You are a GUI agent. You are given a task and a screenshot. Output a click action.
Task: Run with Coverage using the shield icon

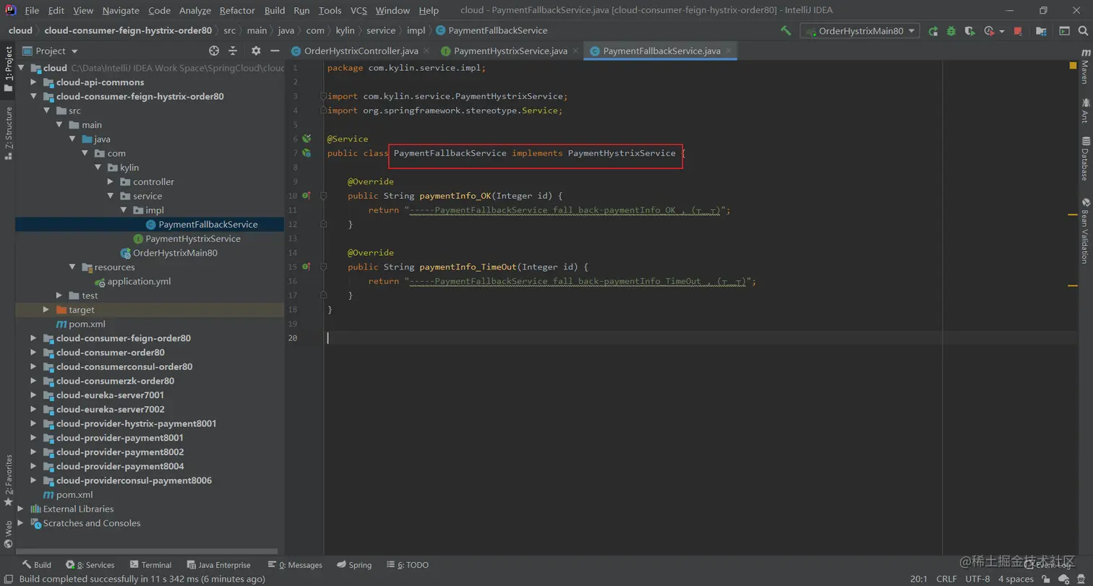[x=970, y=31]
